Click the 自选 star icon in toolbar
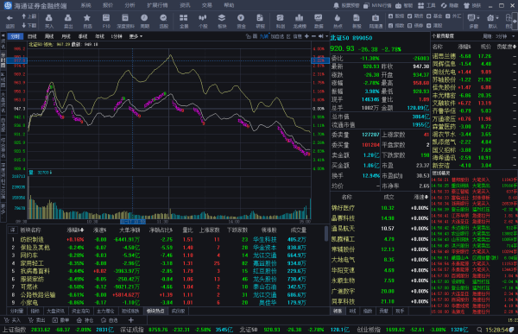 (x=87, y=21)
